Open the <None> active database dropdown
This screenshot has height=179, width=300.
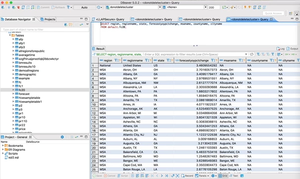click(206, 7)
